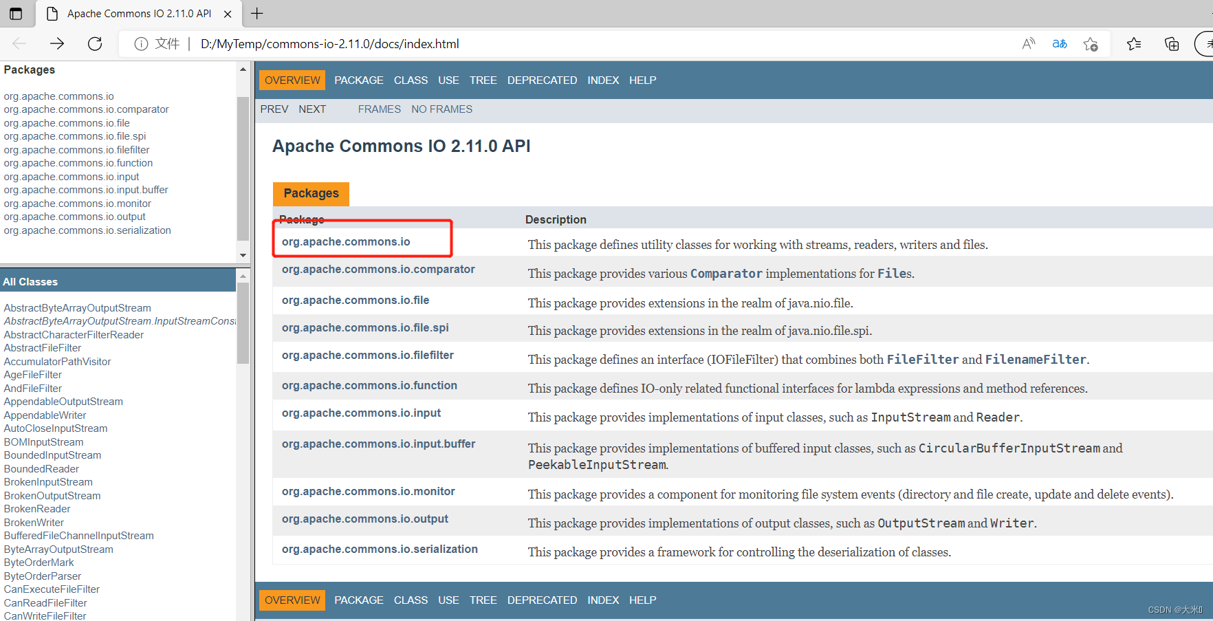Select the top OVERVIEW navigation tab
Image resolution: width=1213 pixels, height=621 pixels.
(292, 80)
